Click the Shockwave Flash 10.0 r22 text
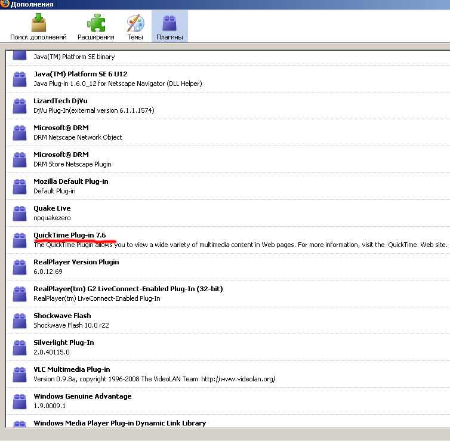The height and width of the screenshot is (441, 450). tap(71, 325)
